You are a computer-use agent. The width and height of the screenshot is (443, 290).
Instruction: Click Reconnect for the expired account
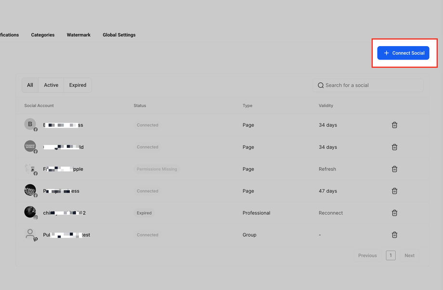[x=331, y=213]
